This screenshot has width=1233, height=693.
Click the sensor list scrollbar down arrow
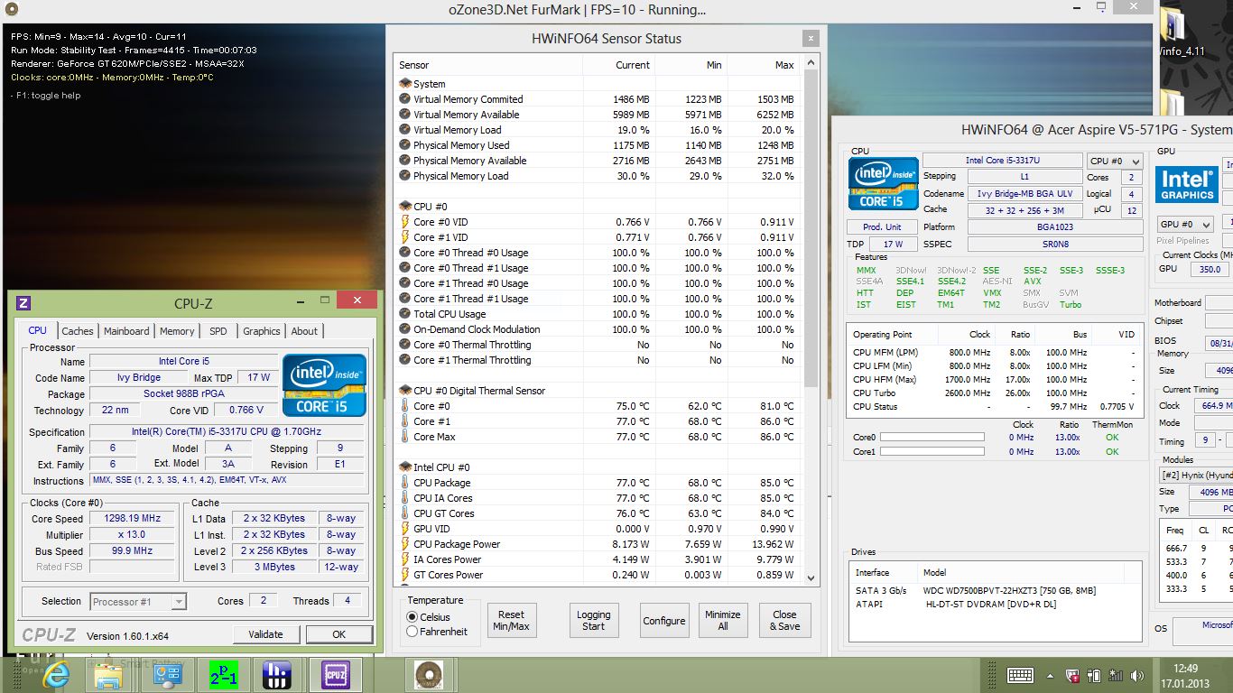coord(810,577)
